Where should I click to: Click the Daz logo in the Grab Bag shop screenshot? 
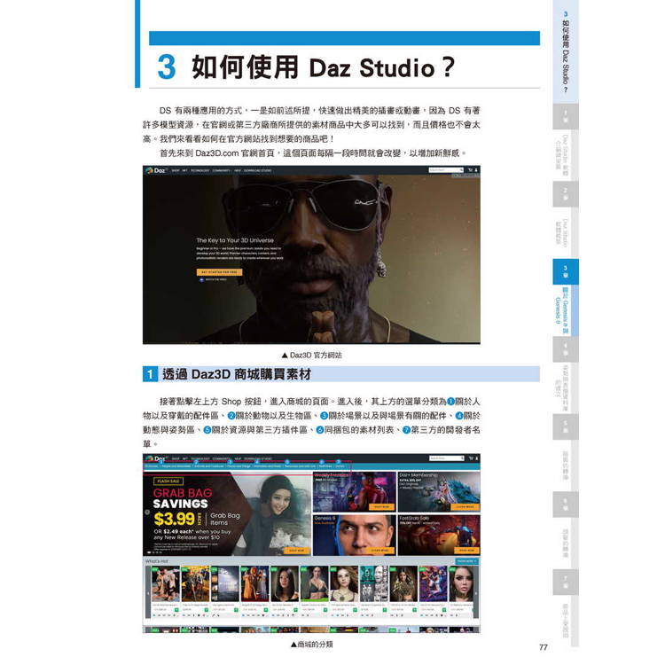click(x=156, y=458)
